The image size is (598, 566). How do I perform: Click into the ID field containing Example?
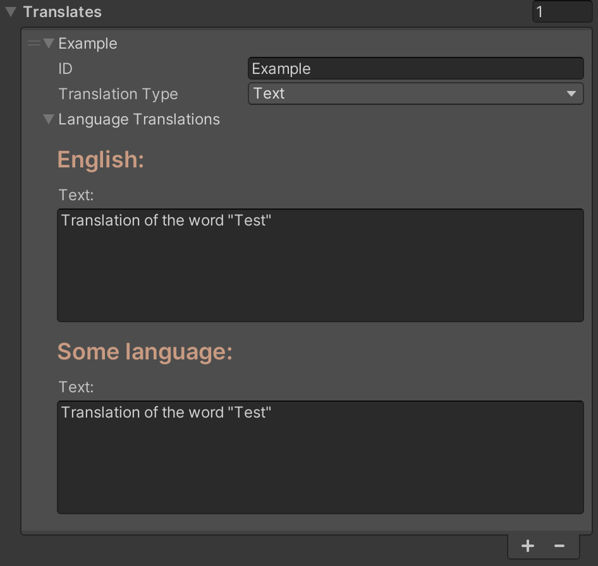coord(415,69)
